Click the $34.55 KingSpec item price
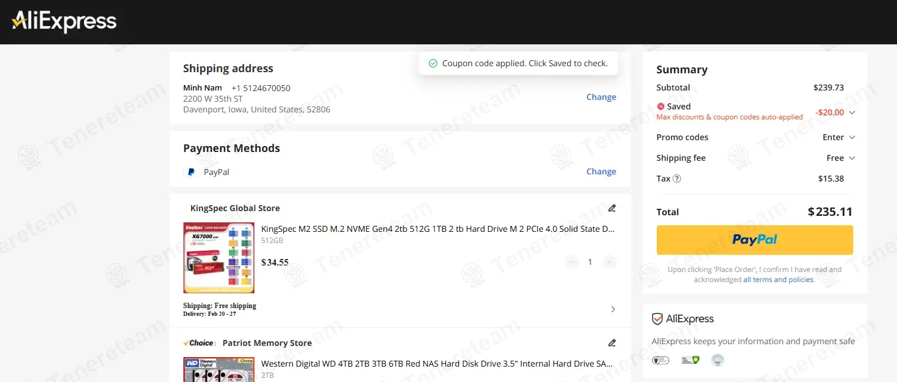The image size is (897, 382). 275,262
